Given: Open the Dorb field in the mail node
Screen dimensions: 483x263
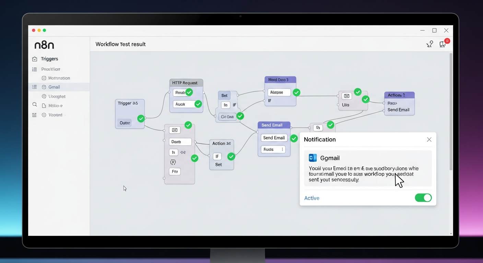Looking at the screenshot, I should tap(180, 142).
